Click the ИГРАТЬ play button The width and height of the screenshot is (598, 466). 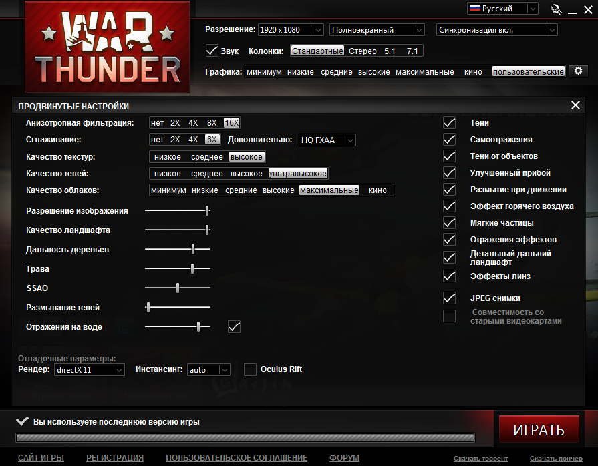click(x=539, y=429)
